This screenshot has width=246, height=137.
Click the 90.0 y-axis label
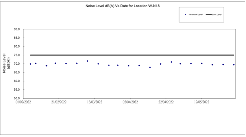(x=16, y=29)
